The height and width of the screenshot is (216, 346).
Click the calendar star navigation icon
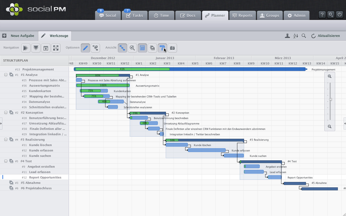pos(46,48)
